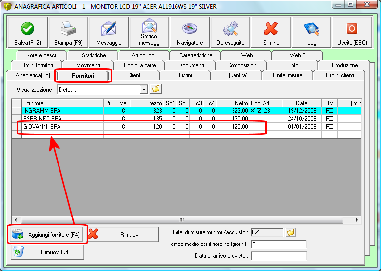The height and width of the screenshot is (271, 381).
Task: Click the UM column header
Action: click(x=329, y=103)
